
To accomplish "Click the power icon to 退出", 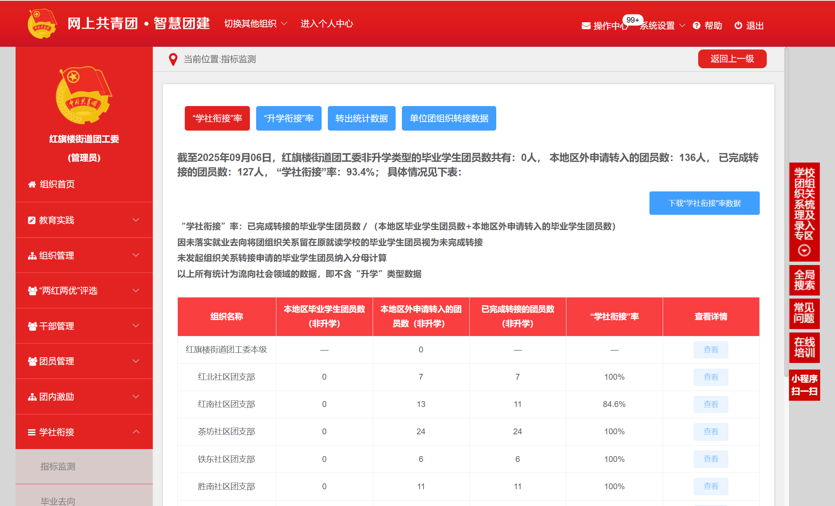I will [x=738, y=26].
